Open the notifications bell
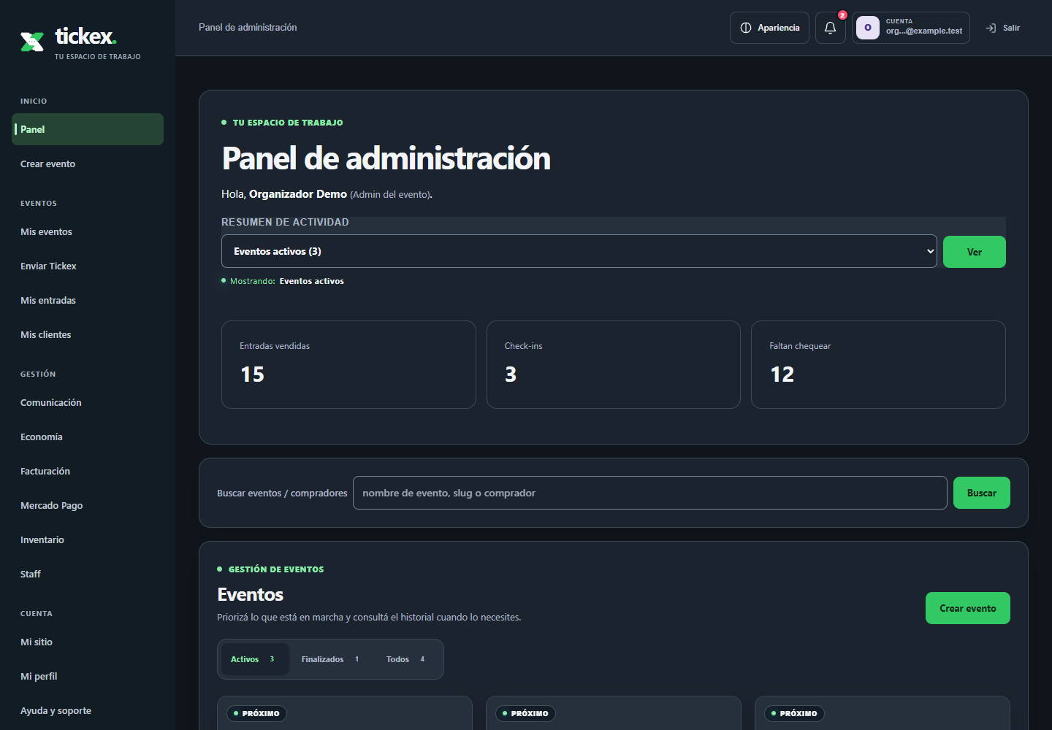The image size is (1052, 730). point(831,28)
